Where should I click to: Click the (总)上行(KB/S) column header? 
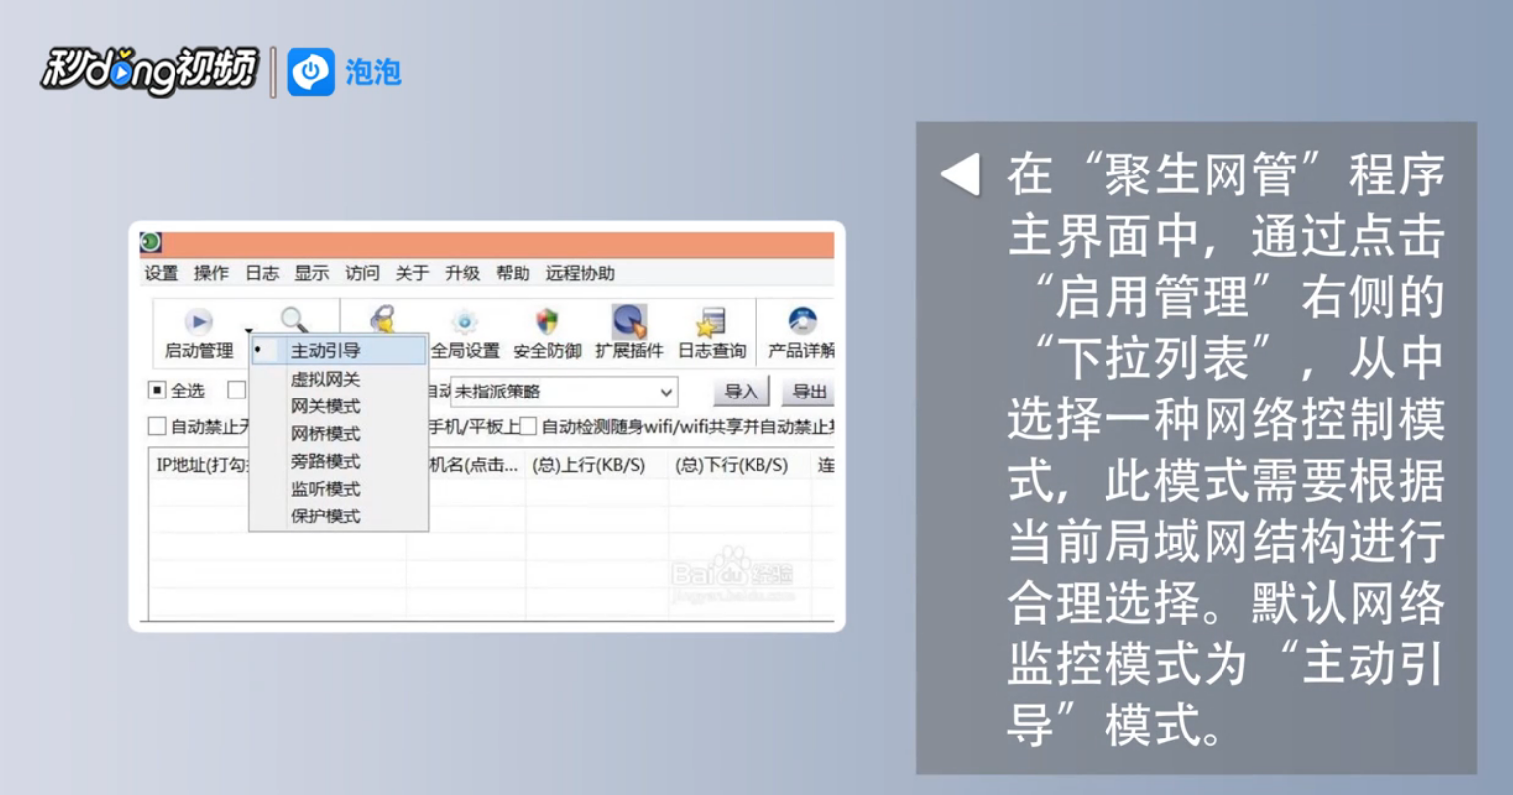589,465
